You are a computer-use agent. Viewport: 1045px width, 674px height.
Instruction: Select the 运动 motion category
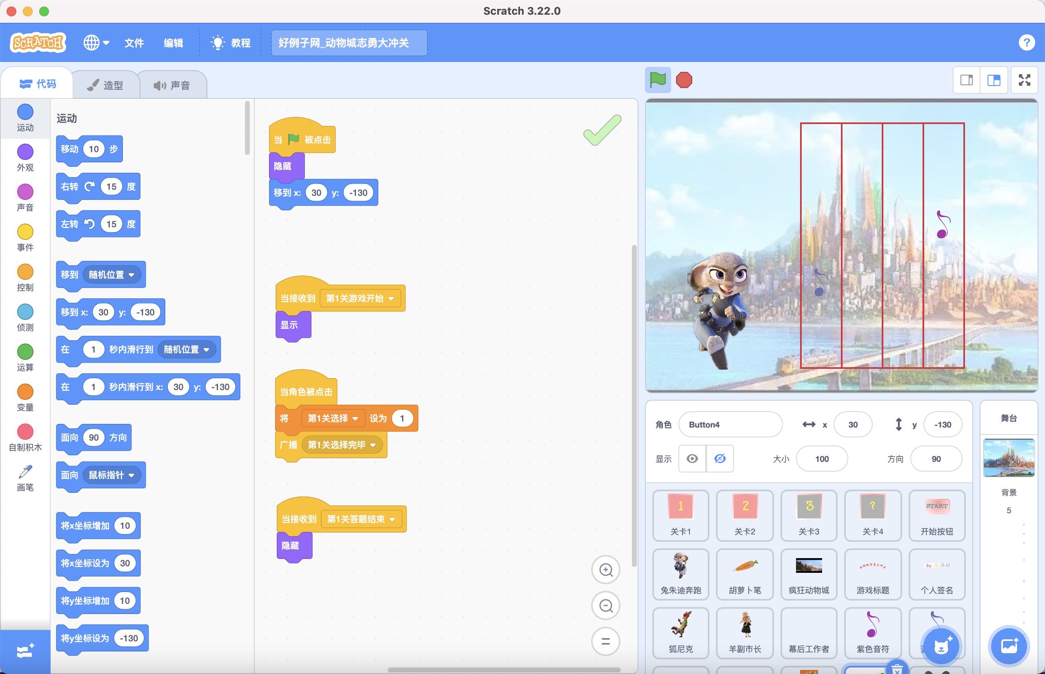coord(25,118)
